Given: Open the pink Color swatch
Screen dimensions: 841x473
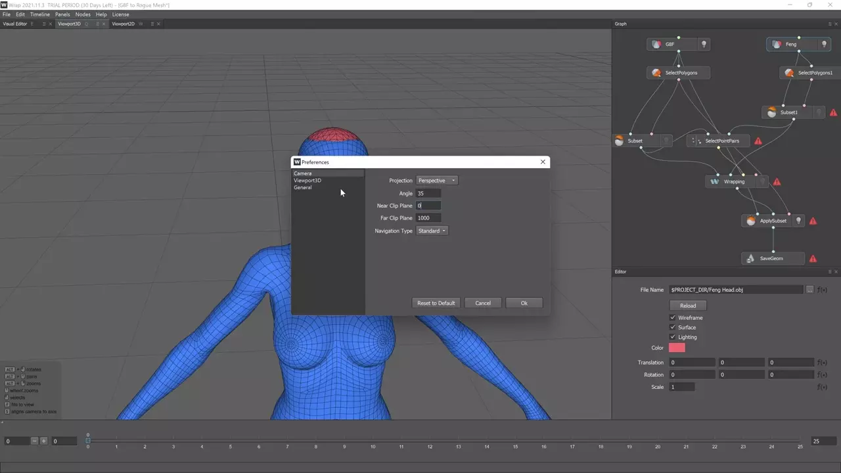Looking at the screenshot, I should click(677, 348).
